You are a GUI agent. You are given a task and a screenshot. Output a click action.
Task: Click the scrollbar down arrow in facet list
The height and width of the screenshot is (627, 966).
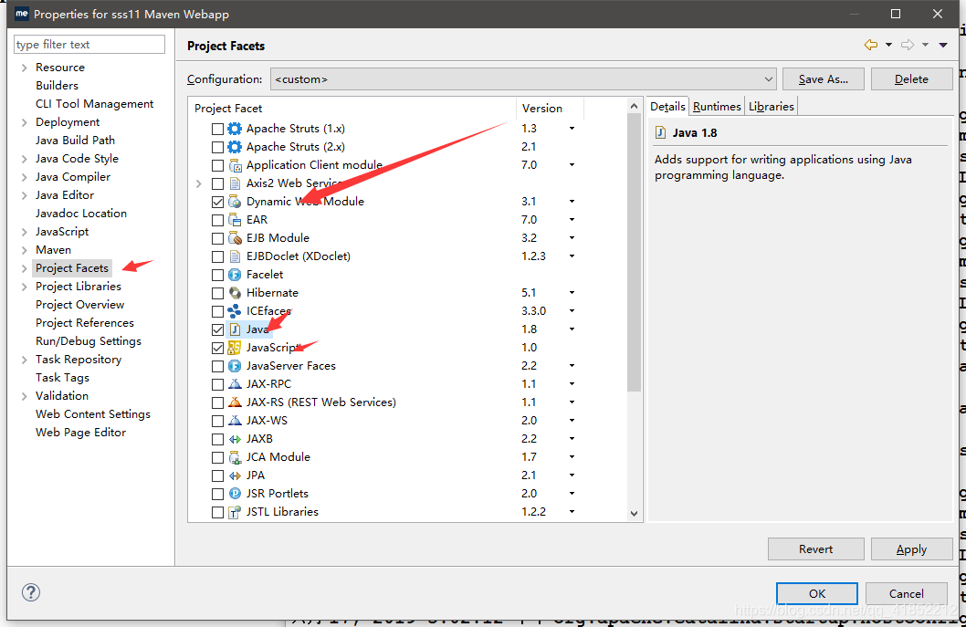[634, 513]
